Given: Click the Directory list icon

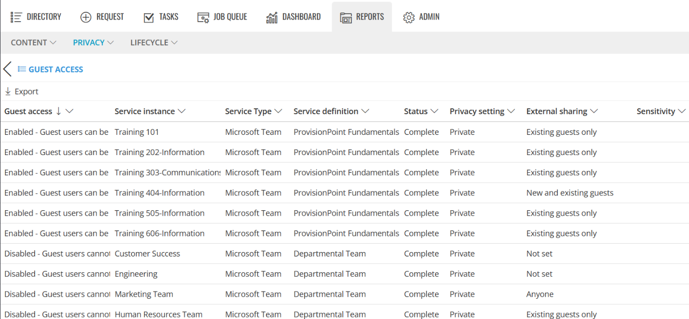Looking at the screenshot, I should 16,17.
